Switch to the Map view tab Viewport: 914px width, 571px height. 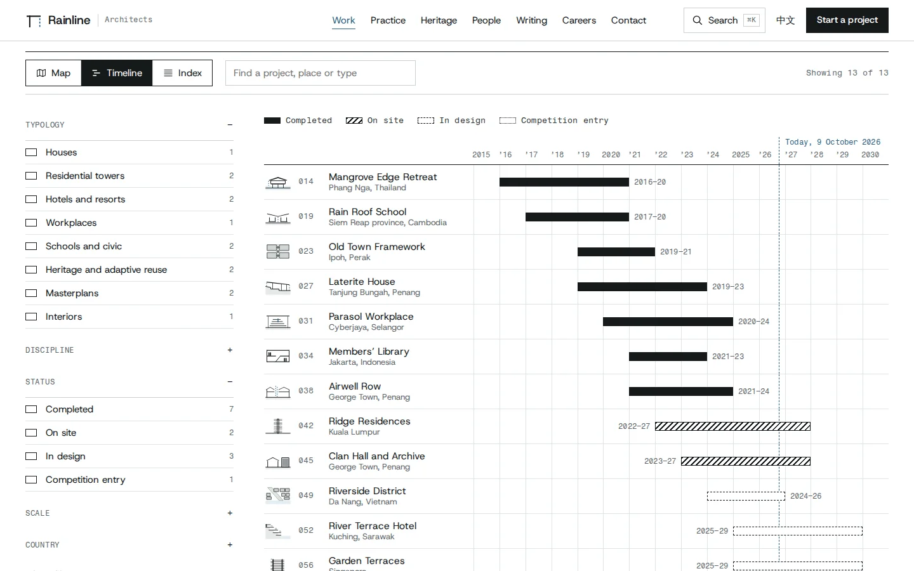53,73
